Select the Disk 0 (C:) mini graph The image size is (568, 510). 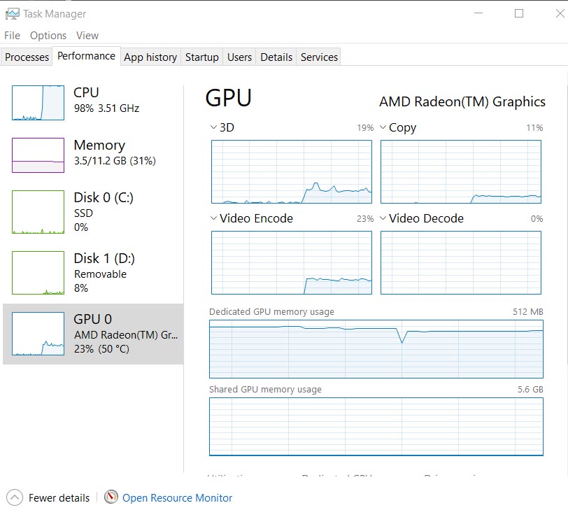click(x=38, y=212)
